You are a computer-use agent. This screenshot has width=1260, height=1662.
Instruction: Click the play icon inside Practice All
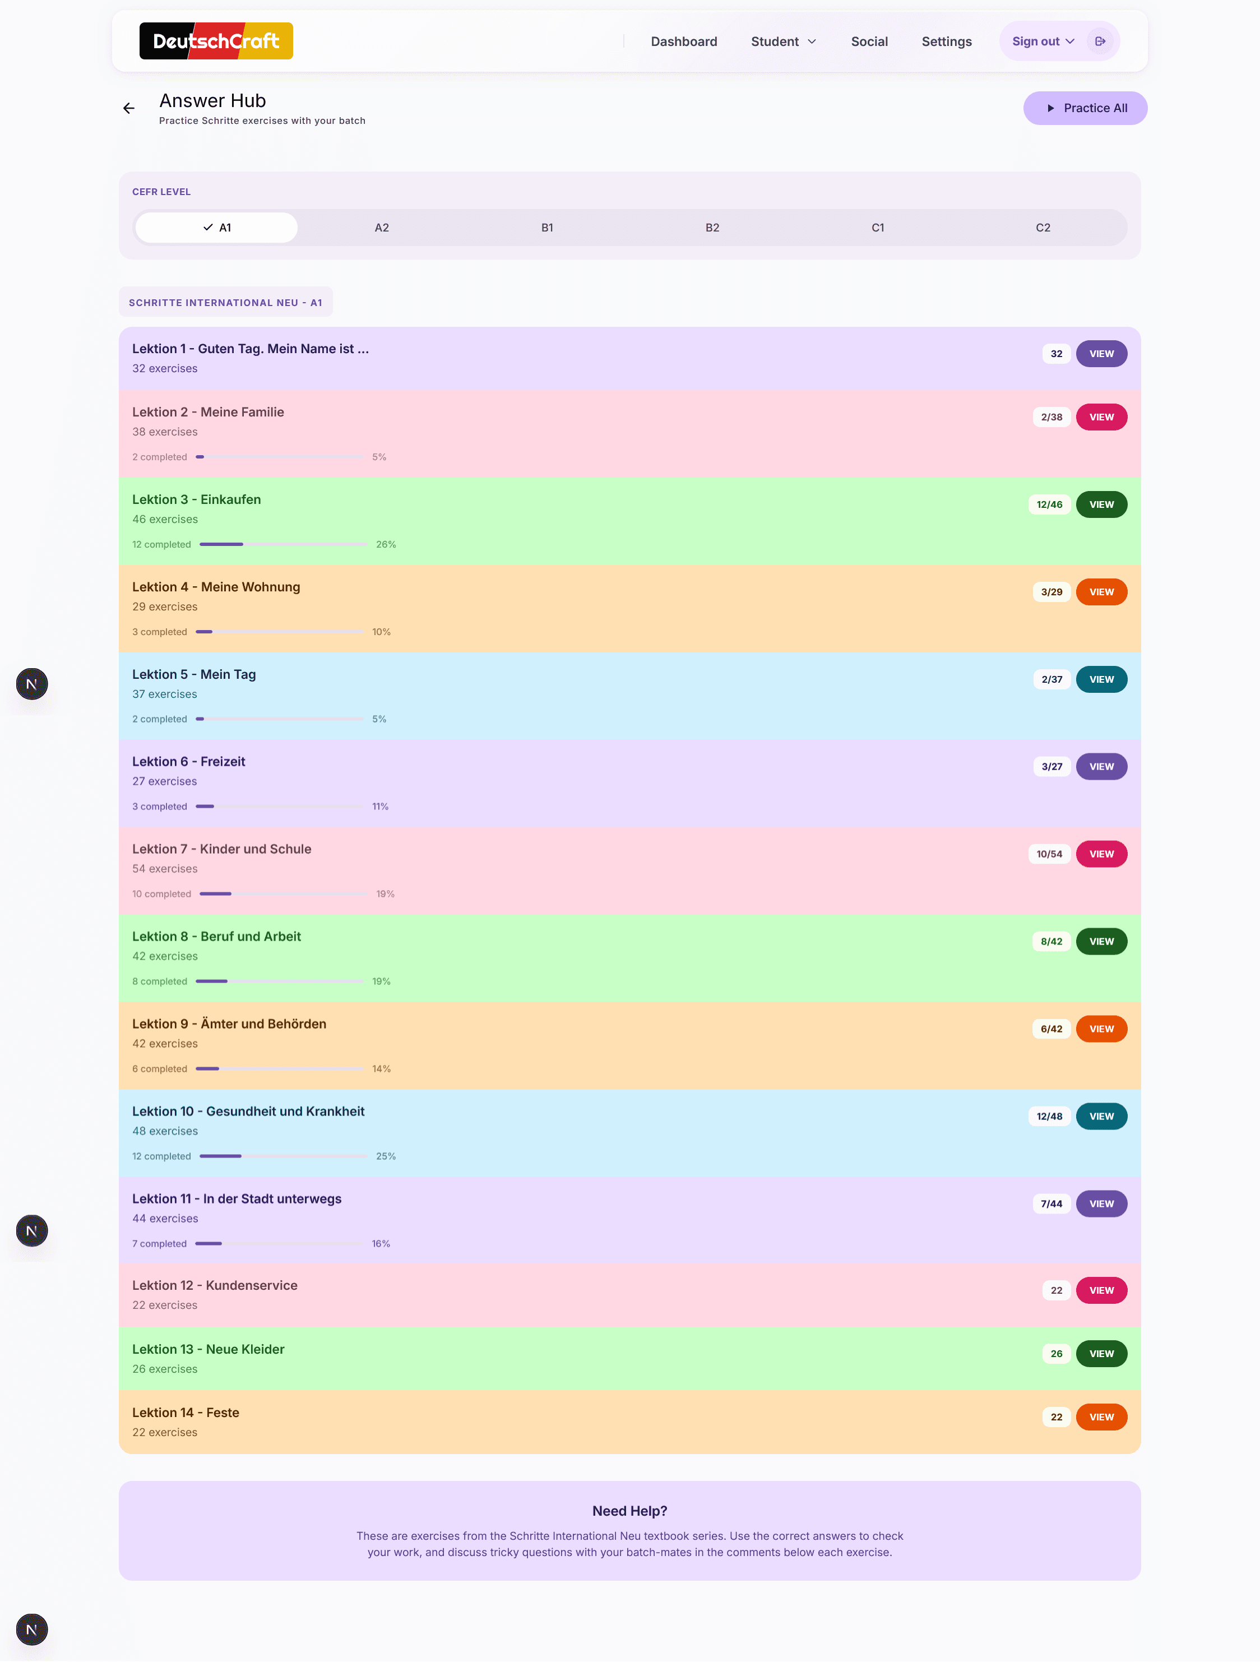pos(1052,108)
